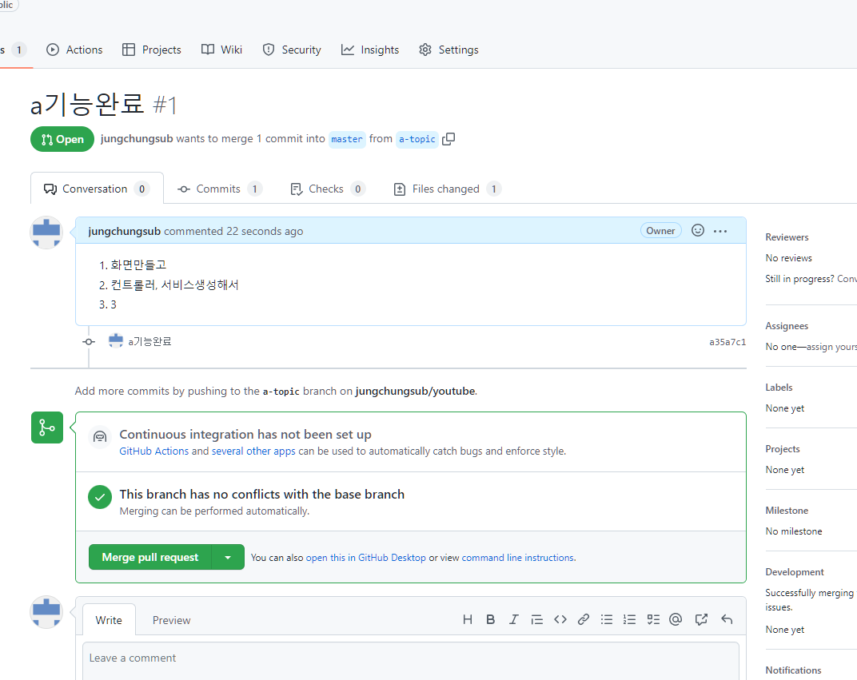Click the green merge branch icon
857x680 pixels.
tap(47, 427)
